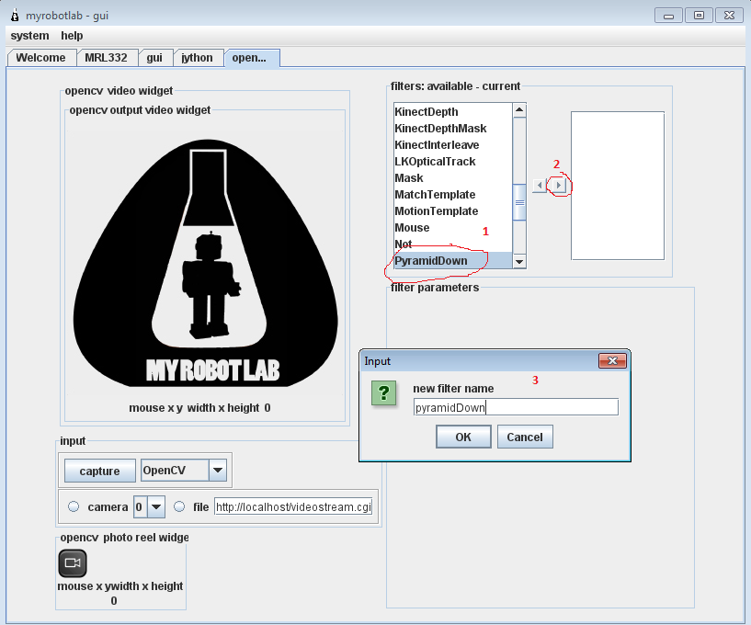Viewport: 751px width, 625px height.
Task: Select KinectDepthMask filter
Action: (x=452, y=129)
